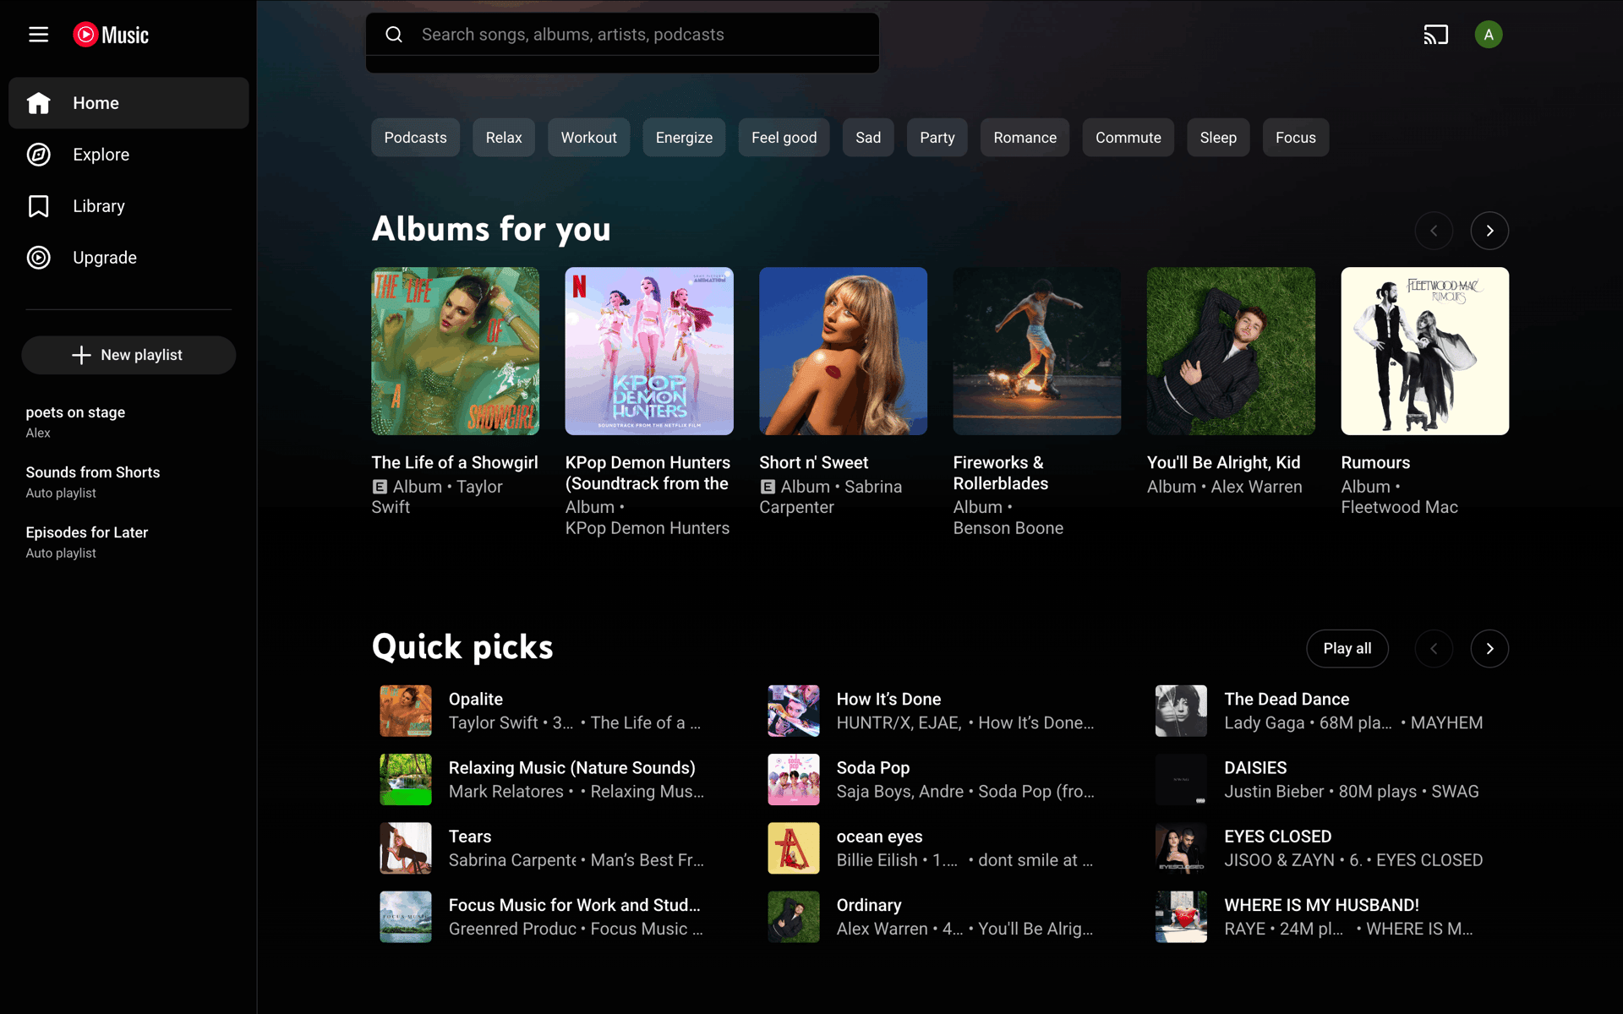Viewport: 1623px width, 1014px height.
Task: Select the Romance mood chip
Action: [1025, 138]
